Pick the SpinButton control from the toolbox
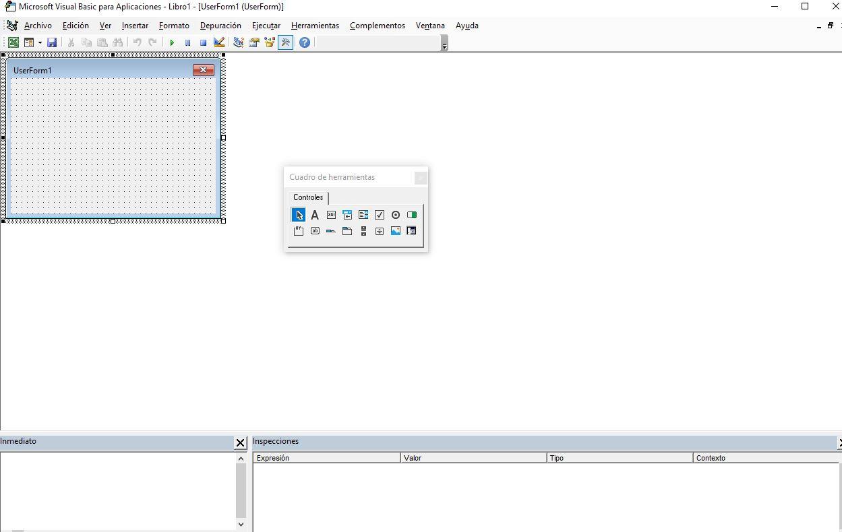The width and height of the screenshot is (842, 532). click(380, 230)
